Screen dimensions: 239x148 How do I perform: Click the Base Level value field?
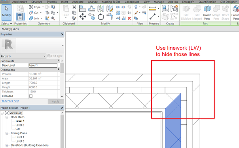coord(43,65)
